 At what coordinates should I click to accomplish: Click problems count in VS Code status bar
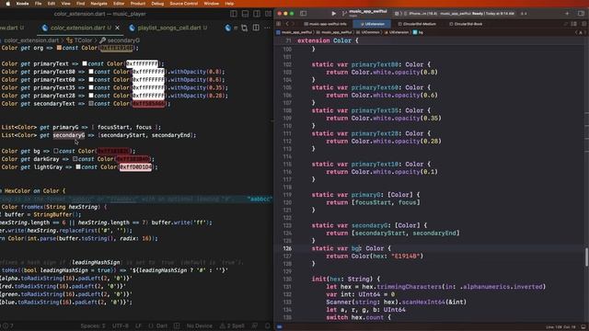pos(7,325)
